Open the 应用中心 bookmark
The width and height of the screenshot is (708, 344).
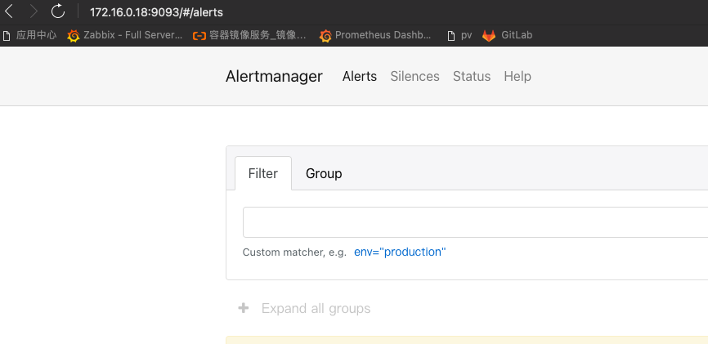point(29,35)
